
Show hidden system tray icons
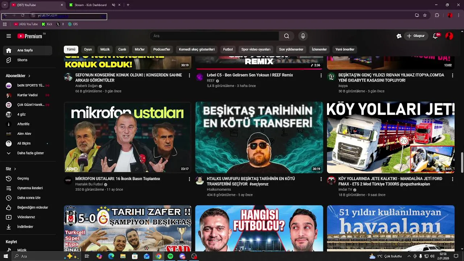409,256
